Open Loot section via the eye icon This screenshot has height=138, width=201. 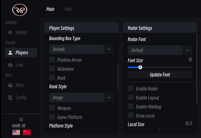[10, 65]
